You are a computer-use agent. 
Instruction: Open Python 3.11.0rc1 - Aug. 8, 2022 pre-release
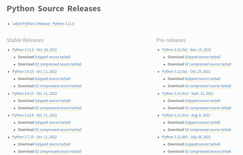click(x=186, y=115)
